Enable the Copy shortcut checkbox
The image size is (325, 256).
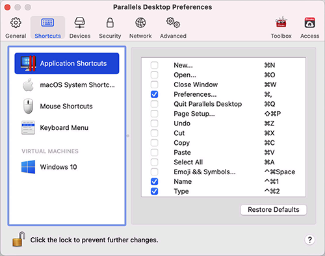[x=155, y=143]
